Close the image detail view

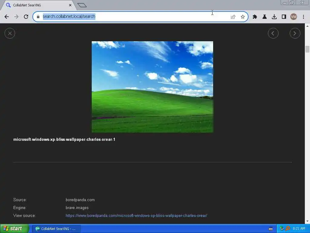[x=10, y=33]
